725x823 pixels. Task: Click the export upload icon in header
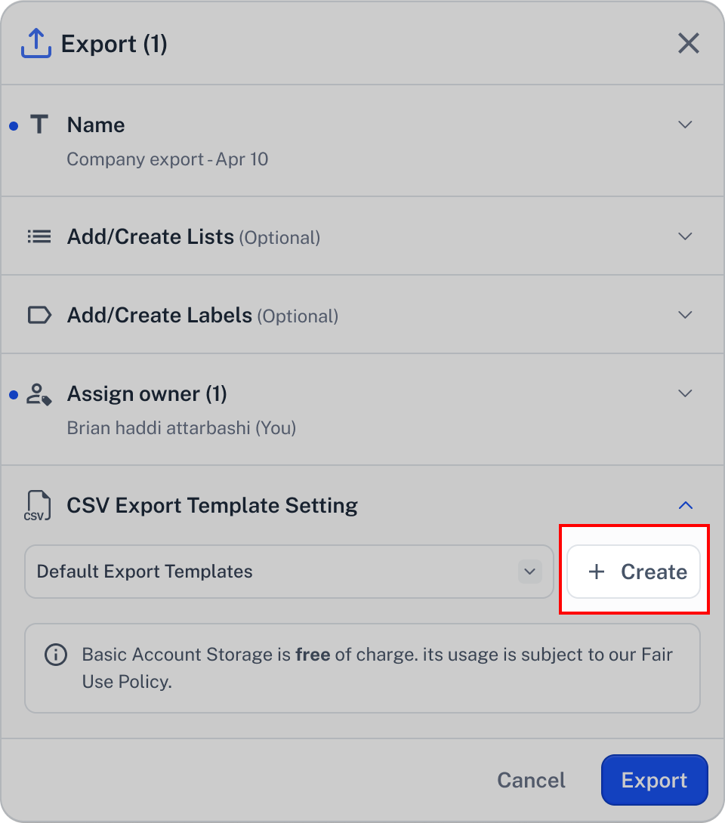pyautogui.click(x=36, y=43)
